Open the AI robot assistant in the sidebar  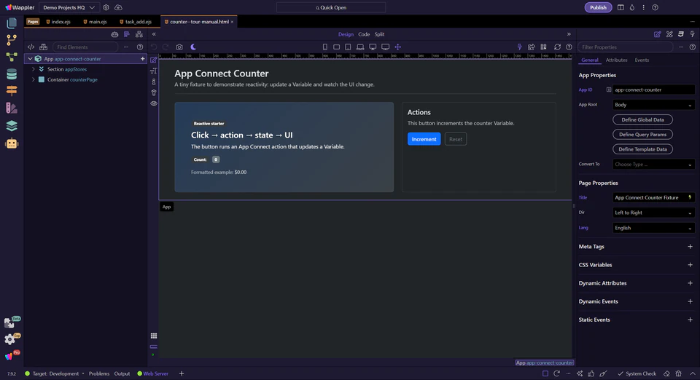(12, 143)
